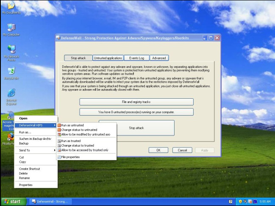Minimize the DefenseWall window
The height and width of the screenshot is (206, 275).
[205, 38]
